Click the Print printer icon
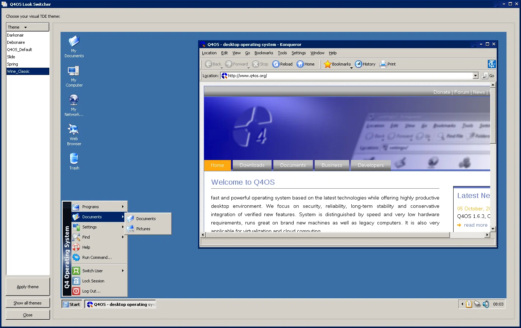The image size is (521, 328). (x=383, y=64)
